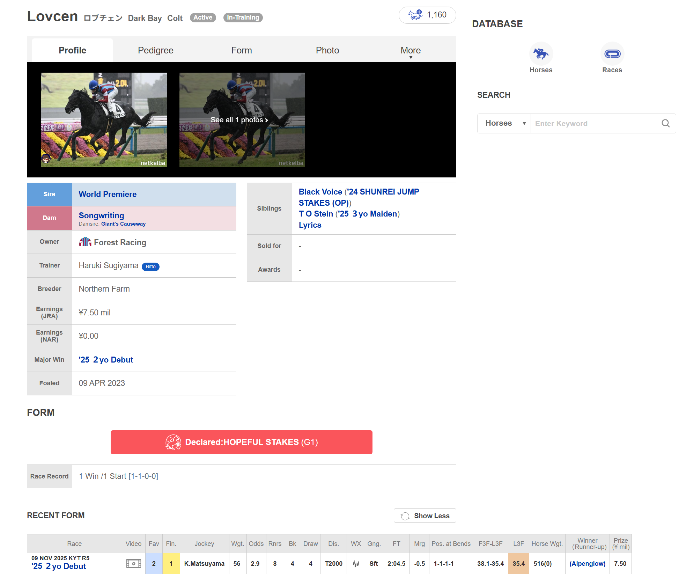Click the favorite horse icon showing 1,160
This screenshot has width=679, height=585.
pos(415,15)
